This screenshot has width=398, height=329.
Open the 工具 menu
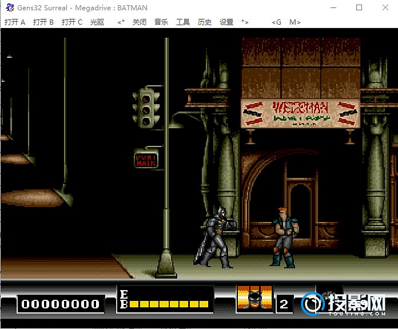[x=183, y=22]
